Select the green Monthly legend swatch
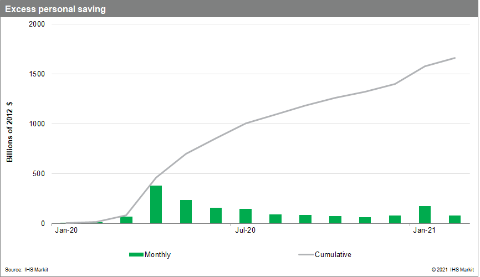480x277 pixels. [136, 255]
